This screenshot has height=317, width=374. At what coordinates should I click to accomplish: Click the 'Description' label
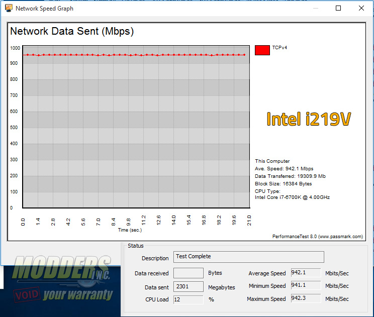point(155,258)
